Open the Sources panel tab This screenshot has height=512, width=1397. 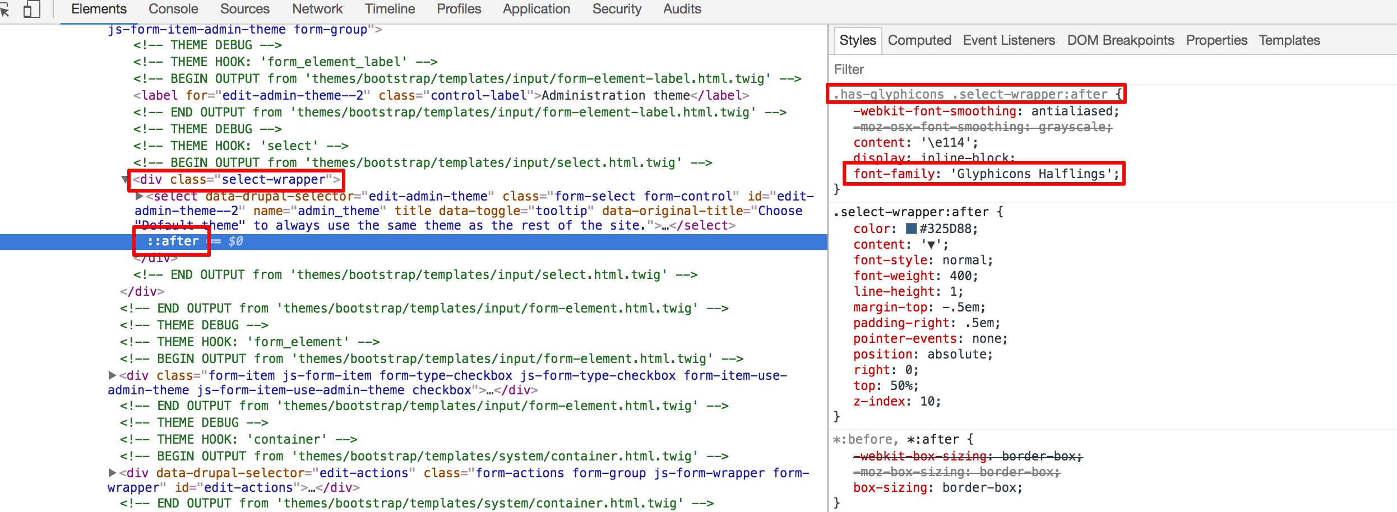pos(244,10)
